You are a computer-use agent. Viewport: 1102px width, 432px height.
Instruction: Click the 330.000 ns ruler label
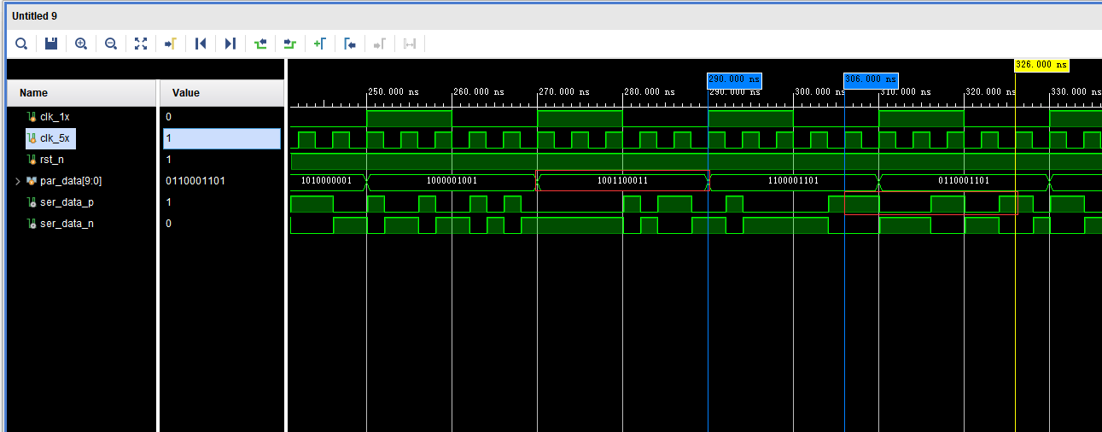click(x=1076, y=91)
